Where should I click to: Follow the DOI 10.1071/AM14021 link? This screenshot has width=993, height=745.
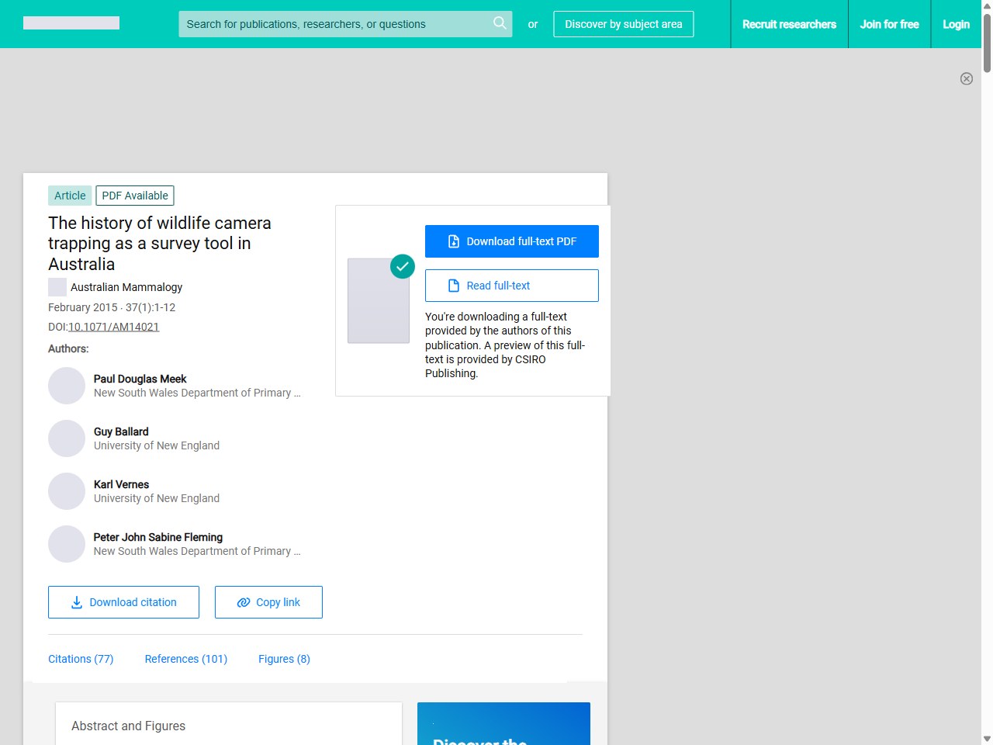pyautogui.click(x=113, y=327)
